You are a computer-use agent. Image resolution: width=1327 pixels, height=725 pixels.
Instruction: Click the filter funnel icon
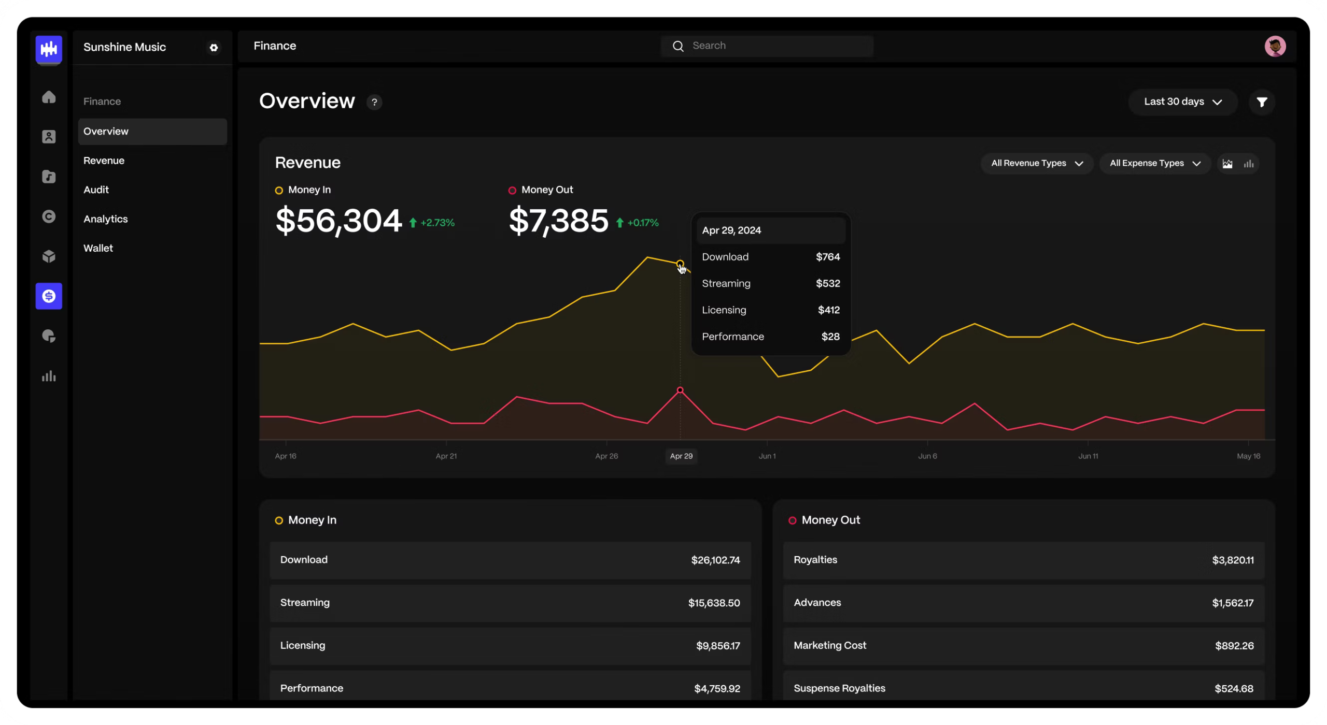(1262, 102)
